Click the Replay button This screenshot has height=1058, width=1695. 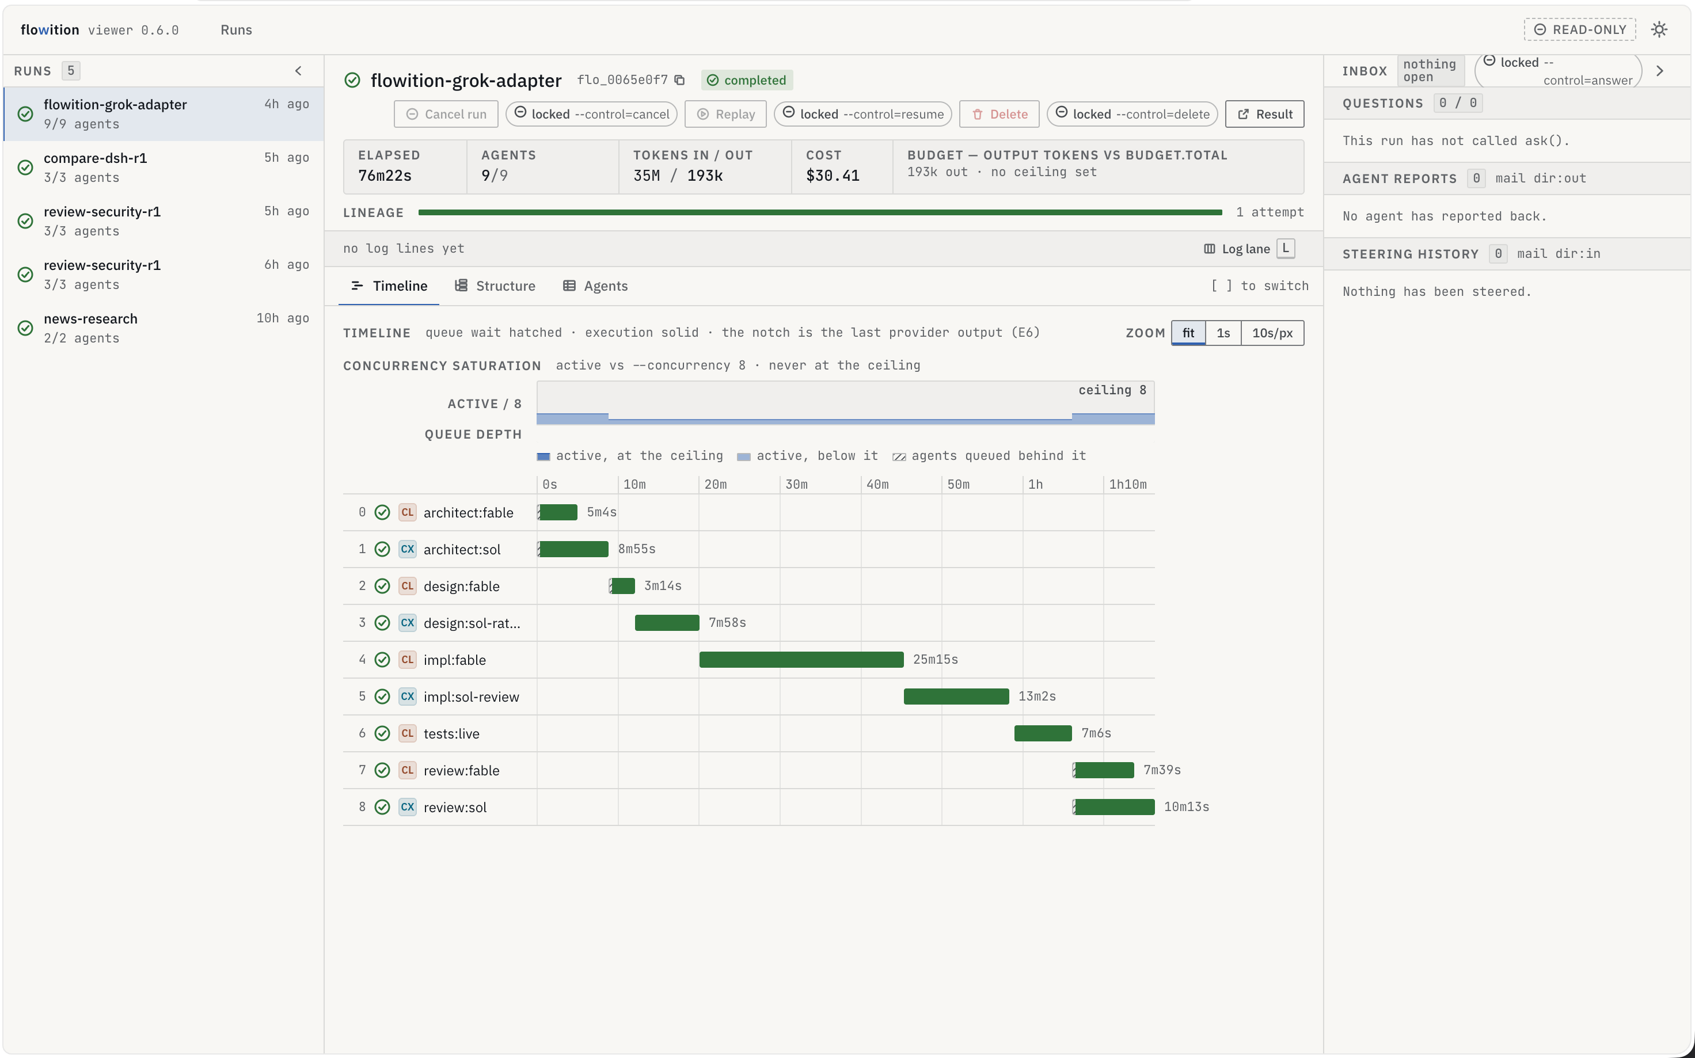(x=725, y=114)
